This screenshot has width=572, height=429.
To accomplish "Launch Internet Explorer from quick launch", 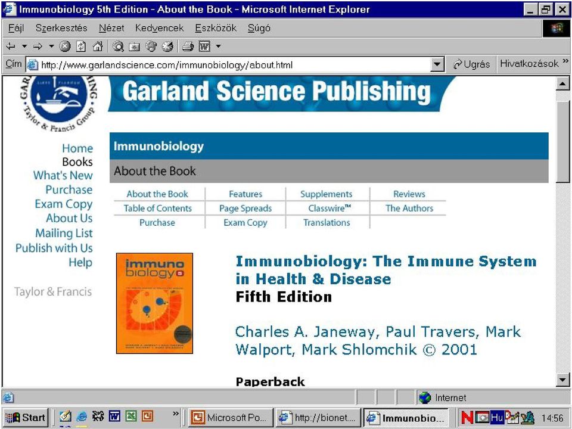I will (x=82, y=416).
